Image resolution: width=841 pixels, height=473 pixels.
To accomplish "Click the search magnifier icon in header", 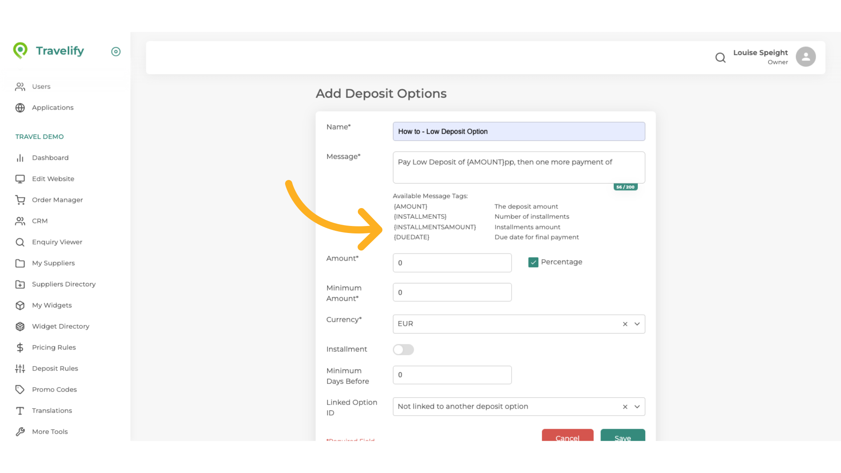I will click(720, 57).
